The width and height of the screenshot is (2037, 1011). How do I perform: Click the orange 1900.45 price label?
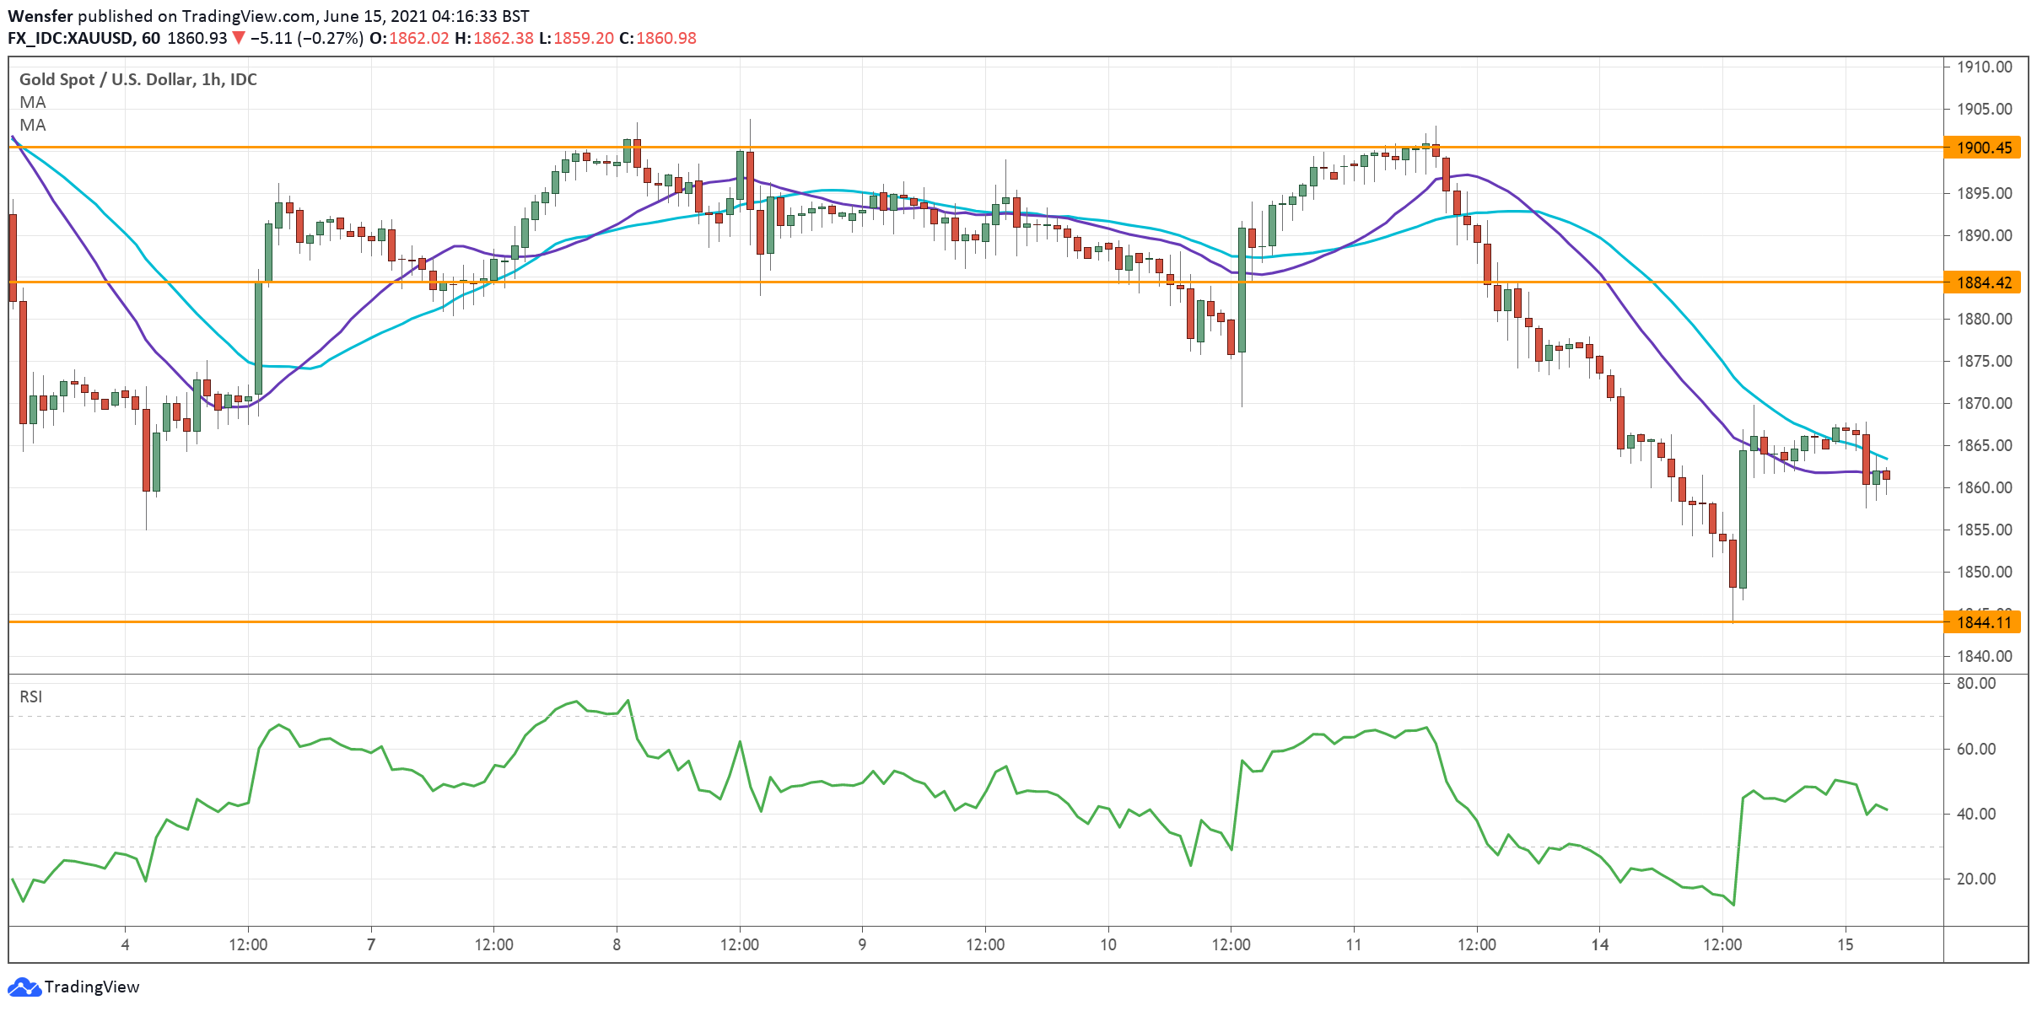click(x=1983, y=148)
